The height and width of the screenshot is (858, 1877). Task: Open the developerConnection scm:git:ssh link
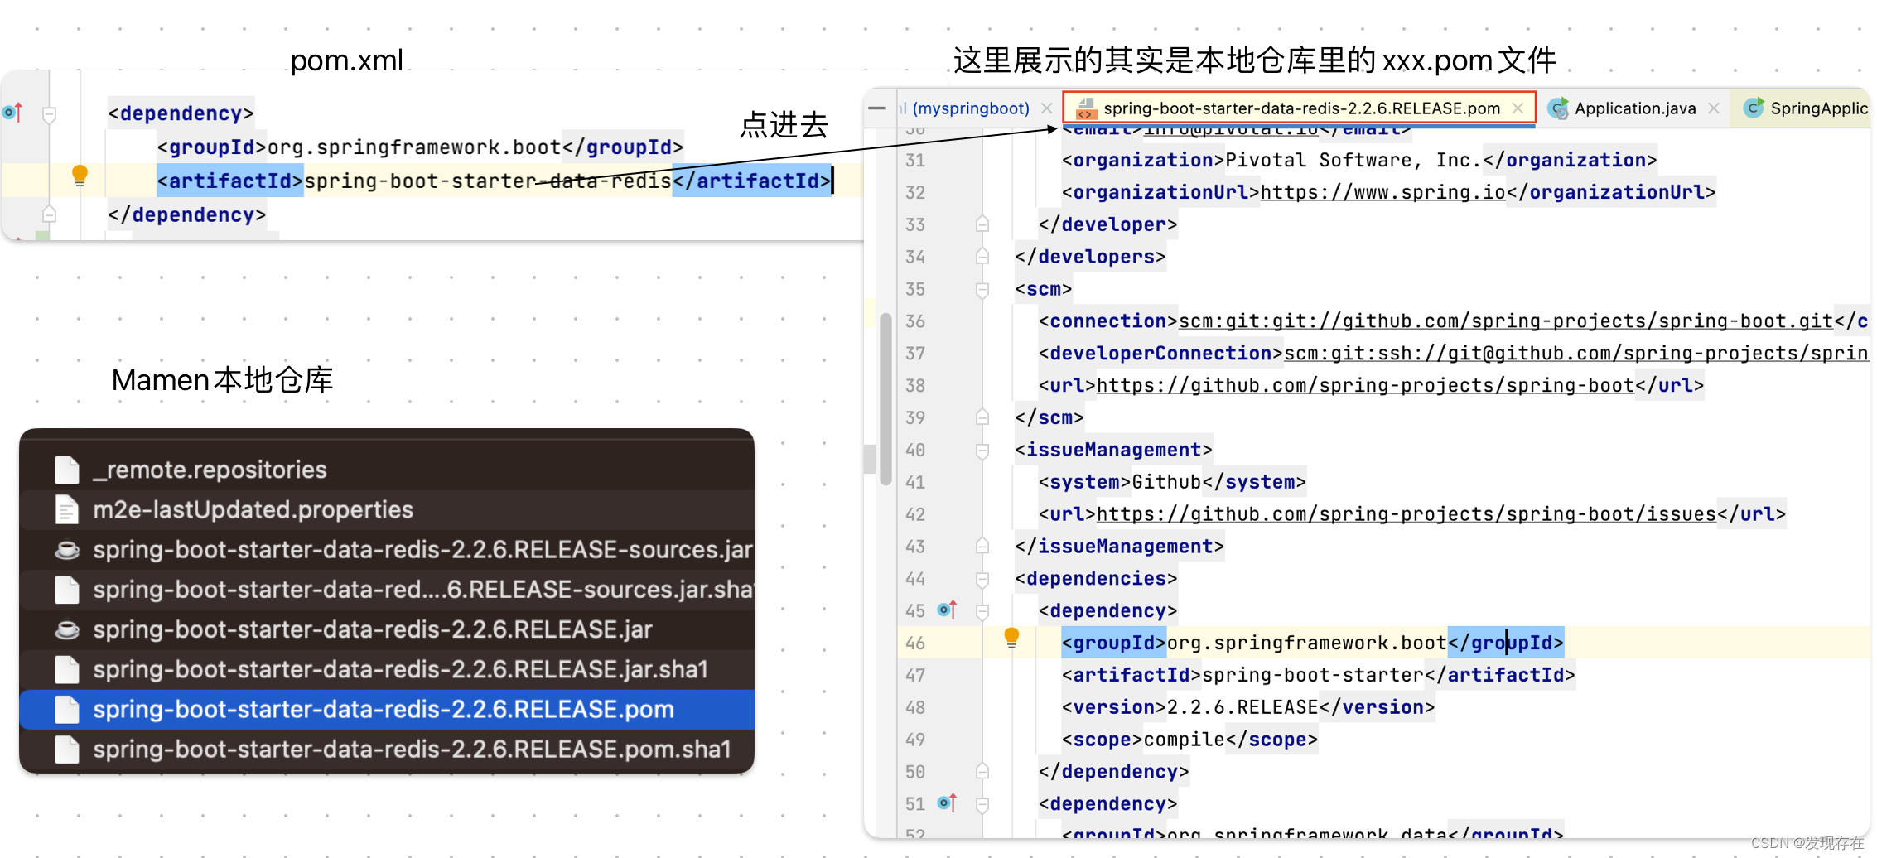[1576, 353]
